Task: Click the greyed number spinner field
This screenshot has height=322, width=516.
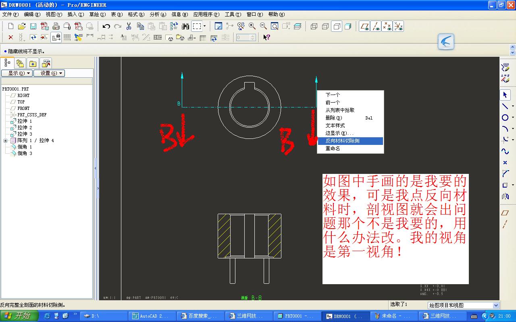Action: pos(246,37)
